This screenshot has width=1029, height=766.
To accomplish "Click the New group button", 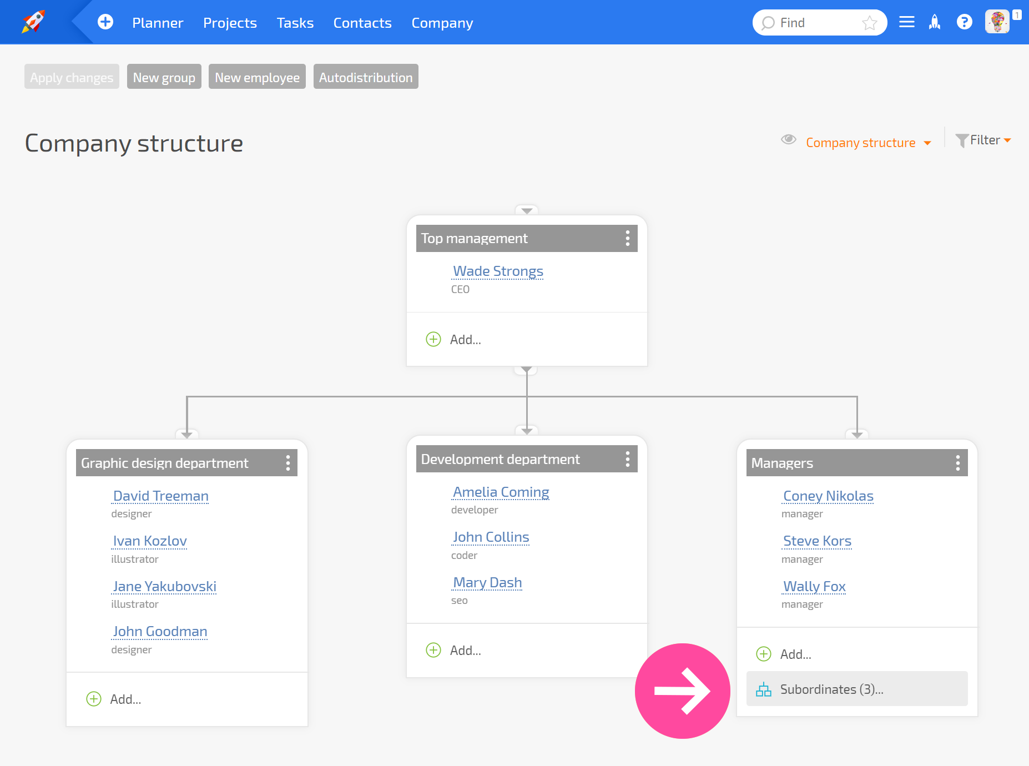I will pos(164,77).
